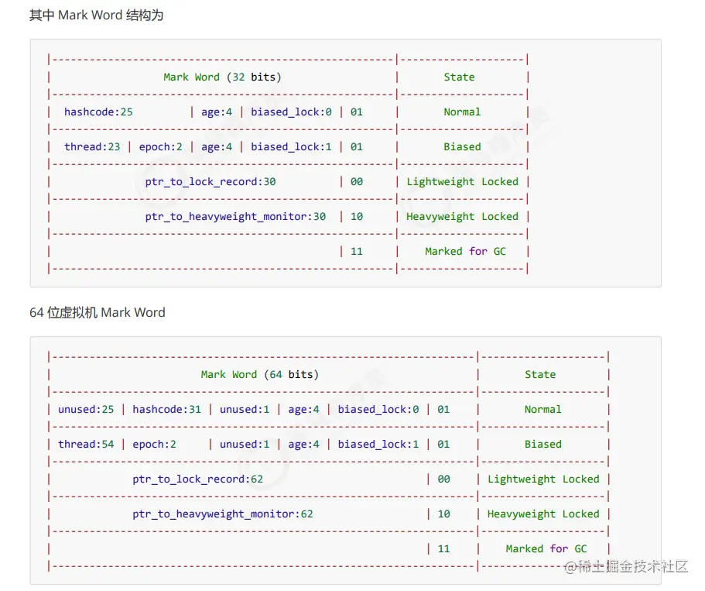The width and height of the screenshot is (705, 591).
Task: Click 'State' in the 64 bits table
Action: point(540,374)
